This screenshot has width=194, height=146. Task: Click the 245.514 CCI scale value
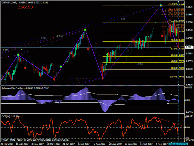click(x=189, y=116)
